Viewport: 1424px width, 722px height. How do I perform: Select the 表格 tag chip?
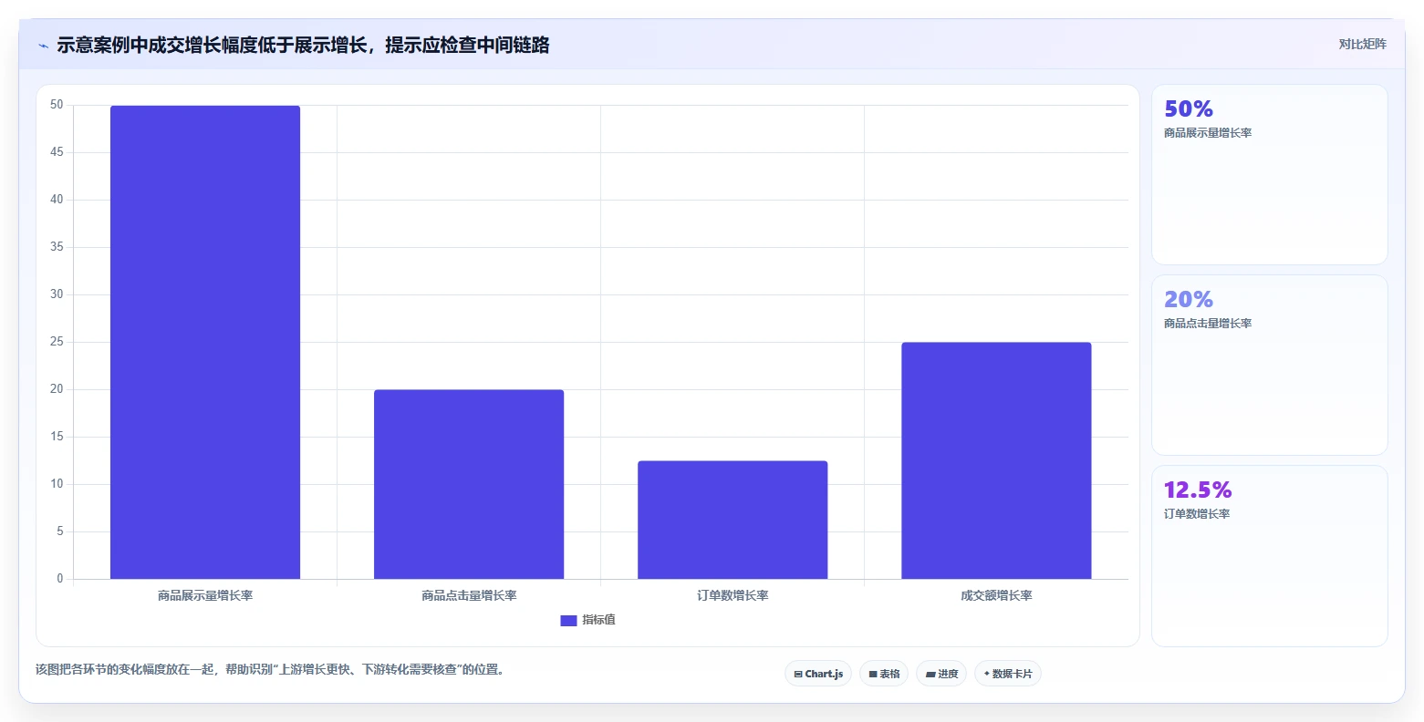tap(884, 674)
